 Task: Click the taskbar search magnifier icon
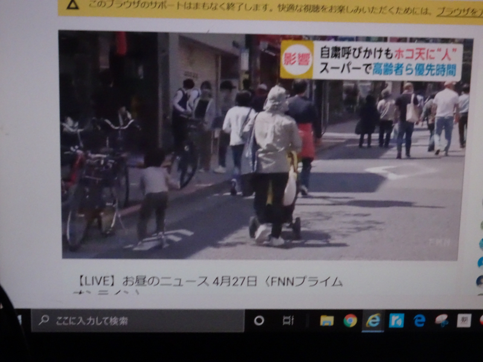click(43, 320)
